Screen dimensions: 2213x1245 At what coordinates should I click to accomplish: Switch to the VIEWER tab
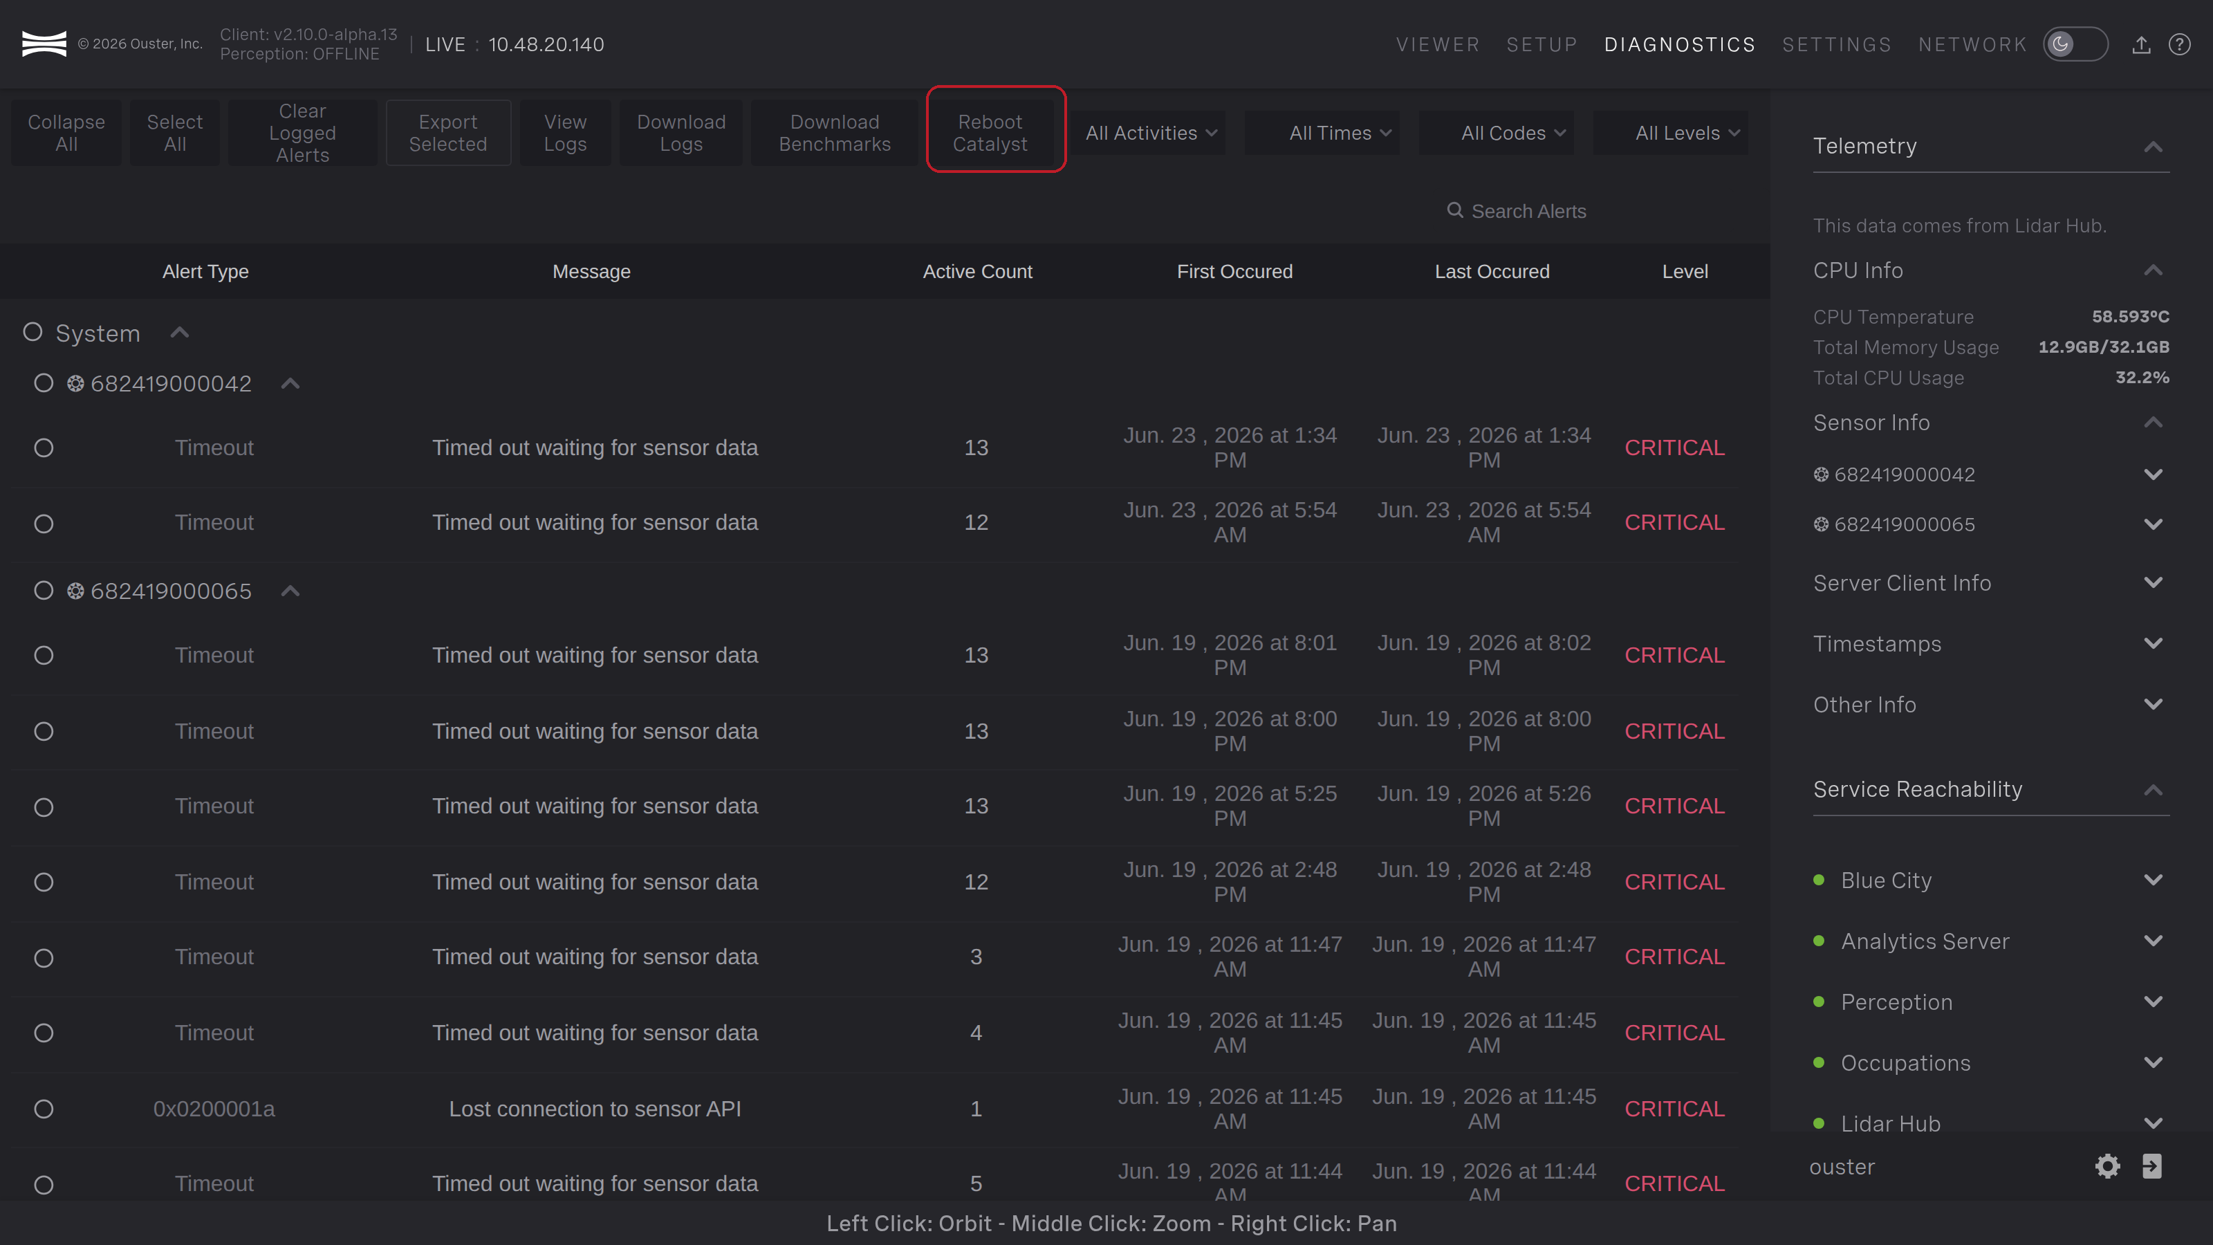[x=1438, y=45]
